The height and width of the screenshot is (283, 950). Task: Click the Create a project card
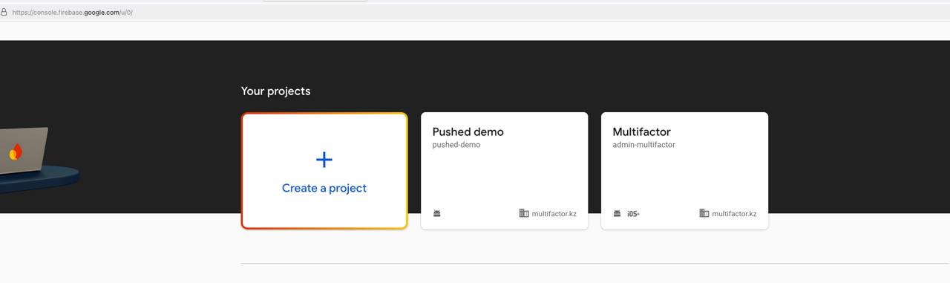click(324, 171)
